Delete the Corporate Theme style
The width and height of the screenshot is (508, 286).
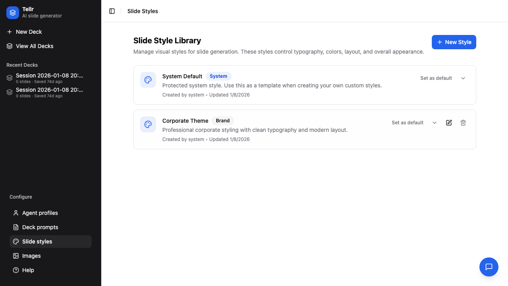[x=463, y=123]
